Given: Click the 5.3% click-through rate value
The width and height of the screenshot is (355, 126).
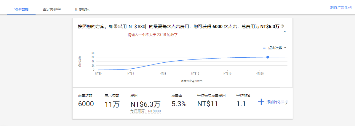Looking at the screenshot, I should pos(179,104).
